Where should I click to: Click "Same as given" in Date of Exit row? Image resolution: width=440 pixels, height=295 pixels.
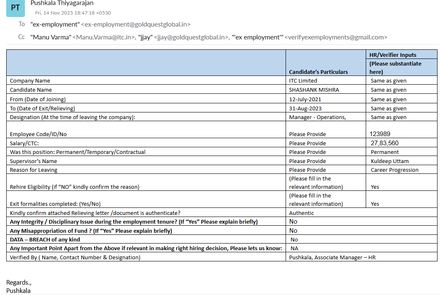(x=389, y=109)
